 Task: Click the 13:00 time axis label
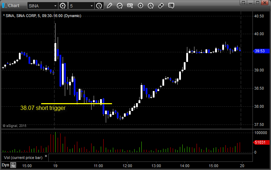tap(156, 166)
